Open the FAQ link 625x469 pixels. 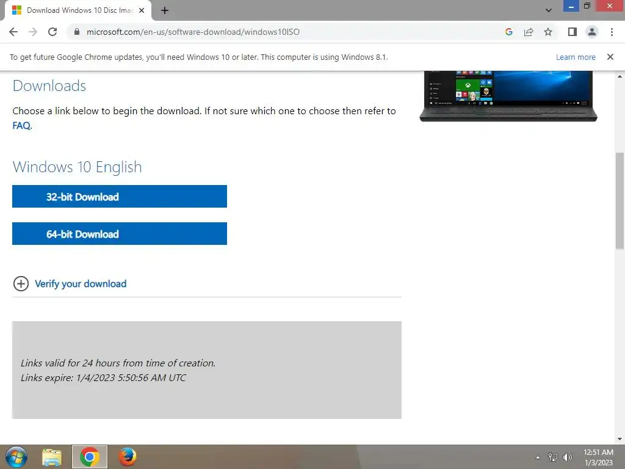(x=21, y=126)
